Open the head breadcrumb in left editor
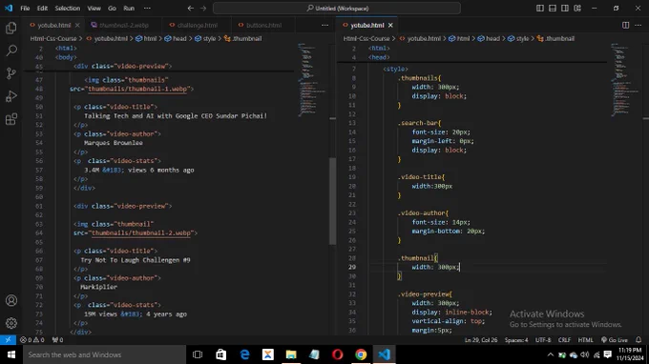649x364 pixels. 176,38
